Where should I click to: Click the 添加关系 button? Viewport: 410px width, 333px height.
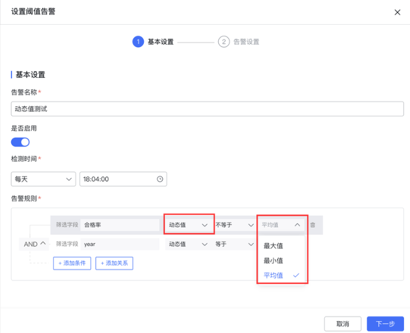click(x=114, y=263)
